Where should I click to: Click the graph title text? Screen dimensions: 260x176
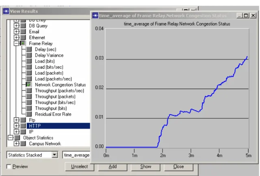[x=177, y=24]
